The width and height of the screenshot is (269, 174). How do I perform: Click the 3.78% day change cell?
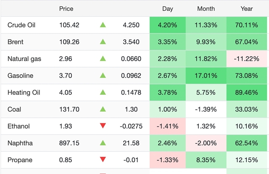coord(168,92)
